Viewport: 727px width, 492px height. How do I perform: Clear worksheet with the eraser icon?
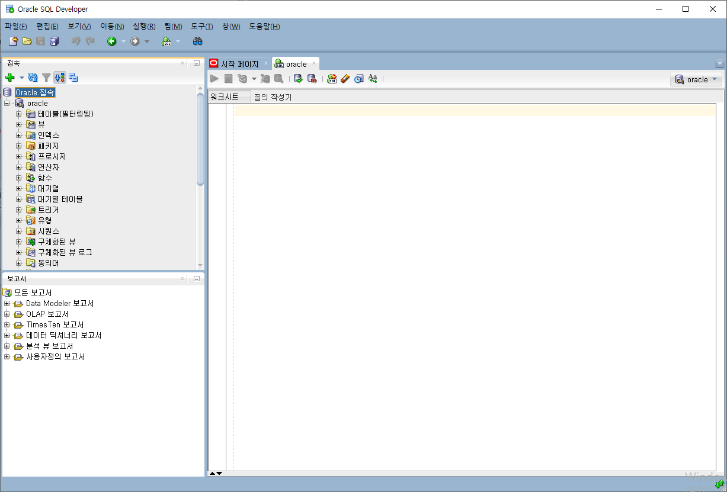pyautogui.click(x=345, y=79)
